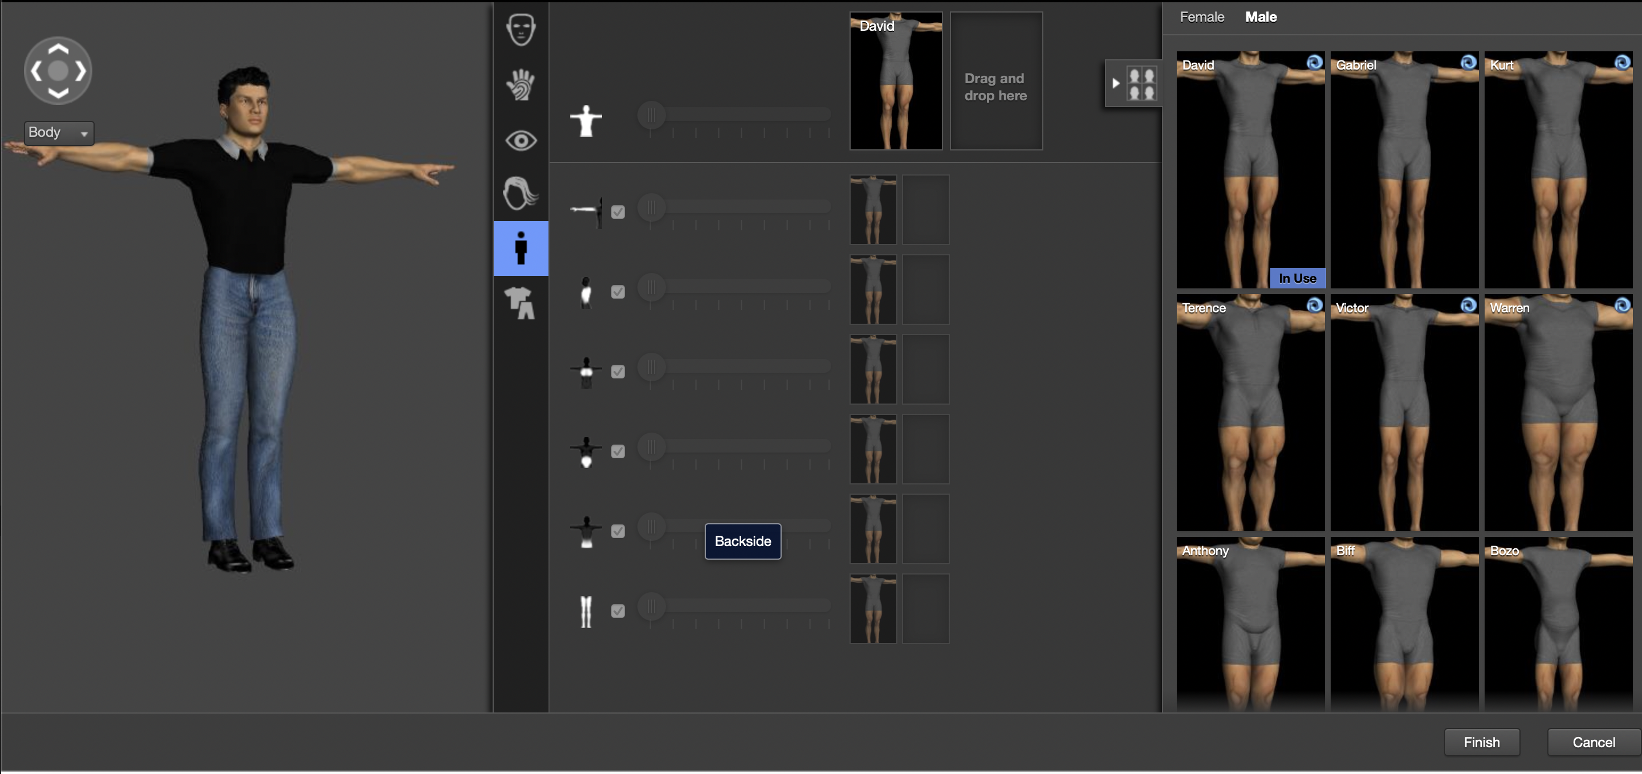Click Victor's blue swirl badge icon
Viewport: 1642px width, 774px height.
click(x=1469, y=304)
